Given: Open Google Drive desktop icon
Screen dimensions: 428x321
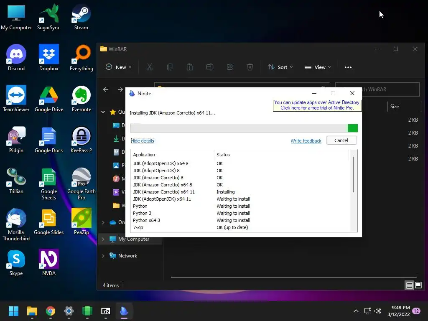Looking at the screenshot, I should click(49, 99).
